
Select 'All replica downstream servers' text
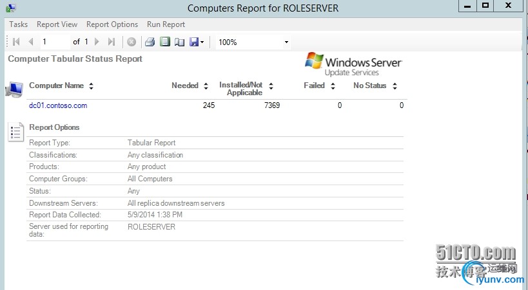coord(176,203)
